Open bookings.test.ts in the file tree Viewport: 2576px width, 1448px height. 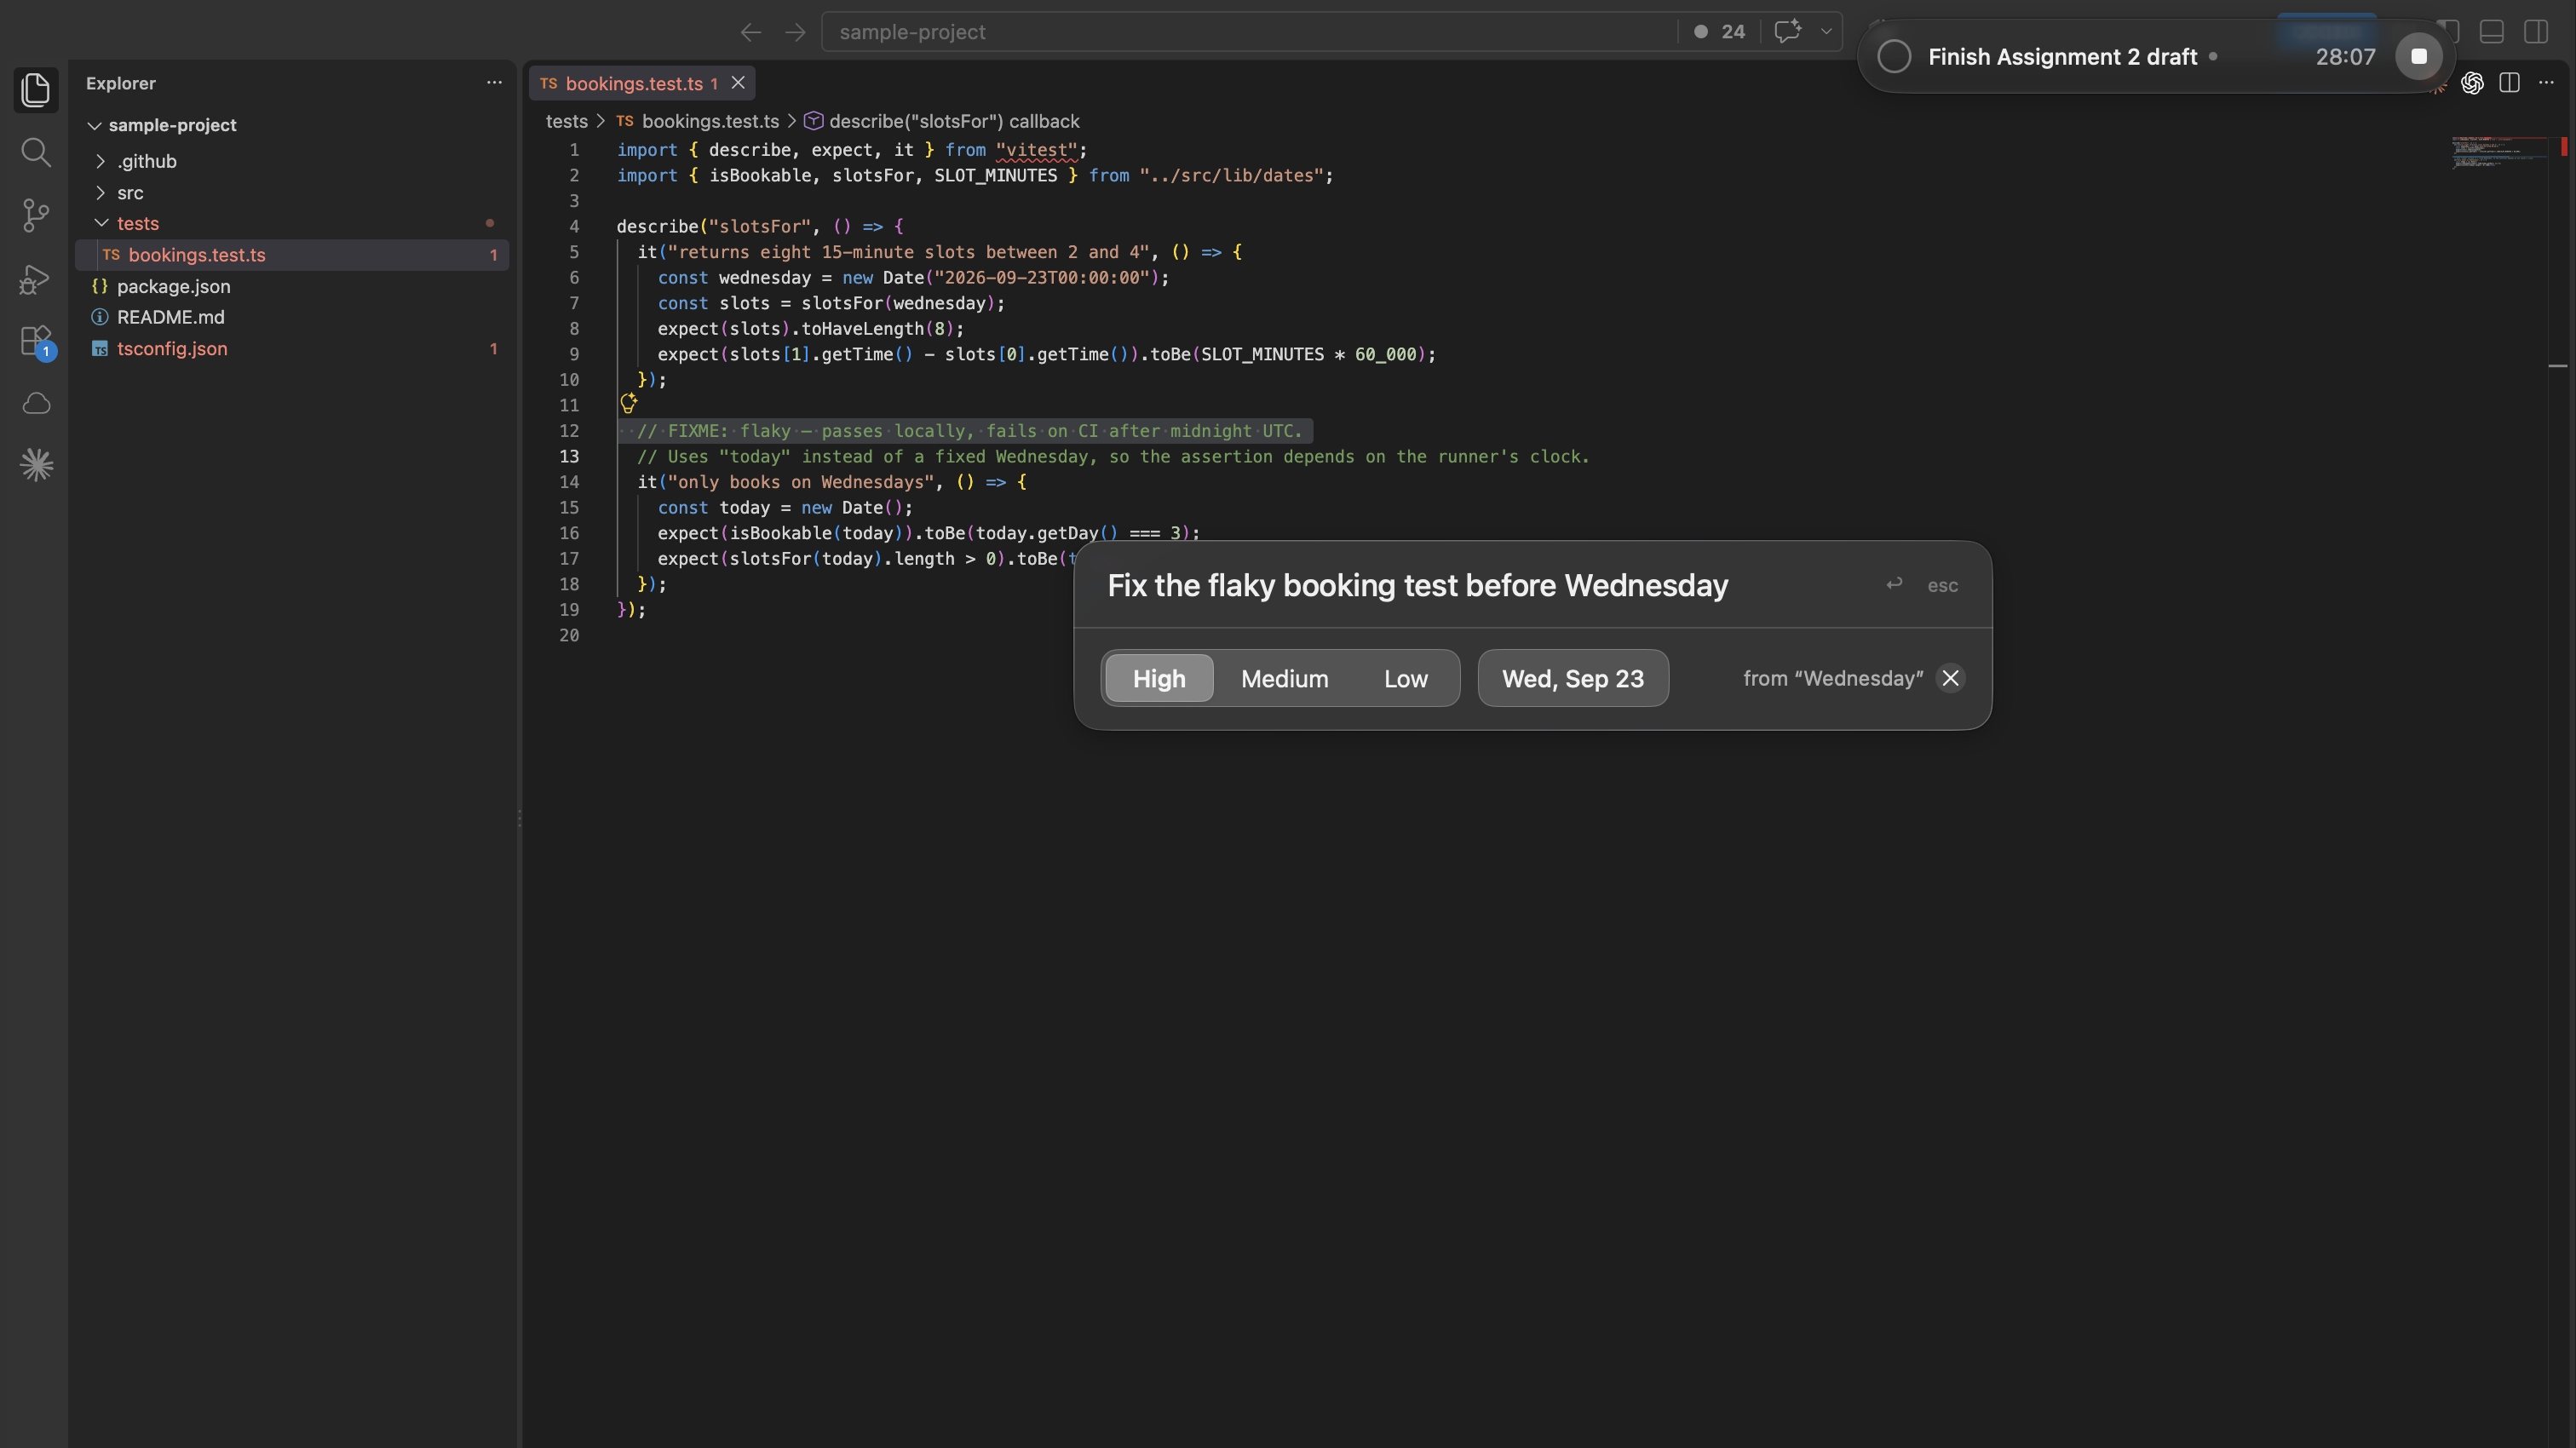click(x=292, y=255)
